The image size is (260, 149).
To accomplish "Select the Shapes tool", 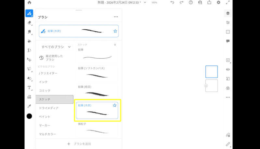I will pyautogui.click(x=29, y=78).
